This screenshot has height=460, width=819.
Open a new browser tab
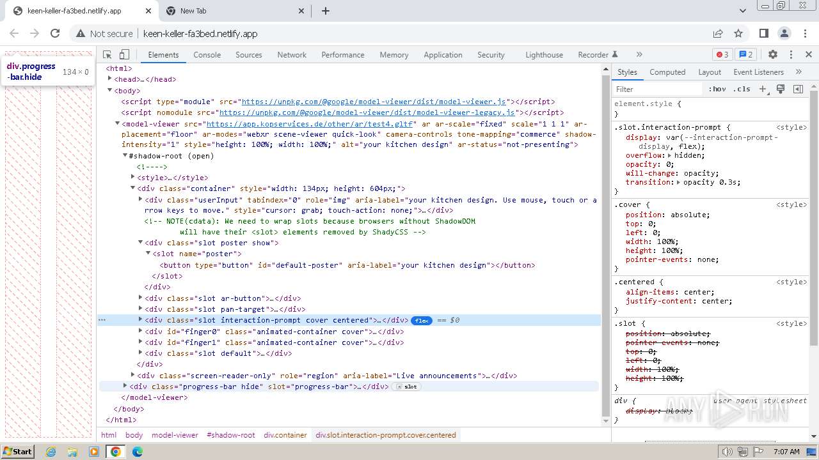coord(326,11)
